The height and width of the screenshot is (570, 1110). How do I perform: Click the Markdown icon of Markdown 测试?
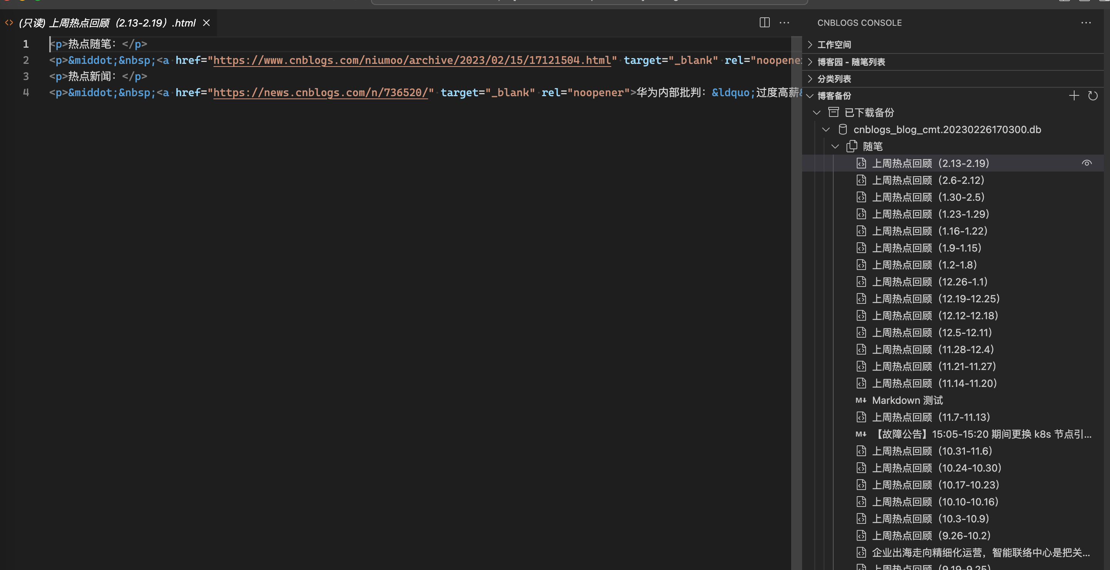861,400
